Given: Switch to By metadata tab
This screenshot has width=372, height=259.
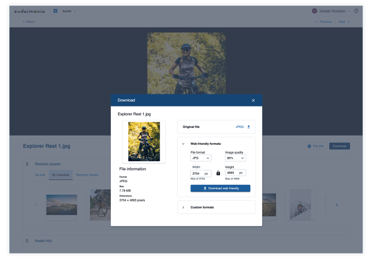Looking at the screenshot, I should (60, 175).
